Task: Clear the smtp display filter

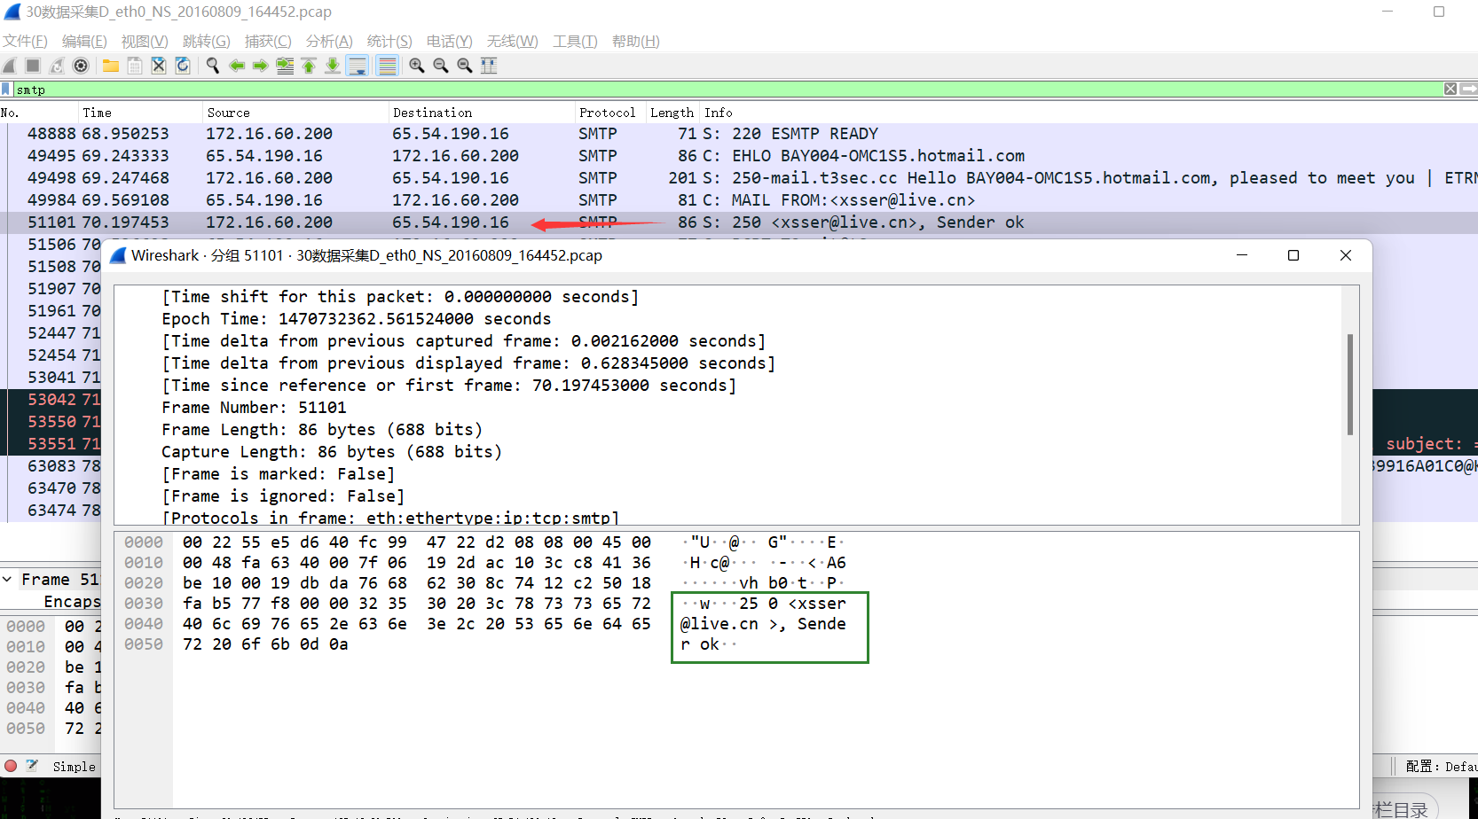Action: pyautogui.click(x=1450, y=89)
